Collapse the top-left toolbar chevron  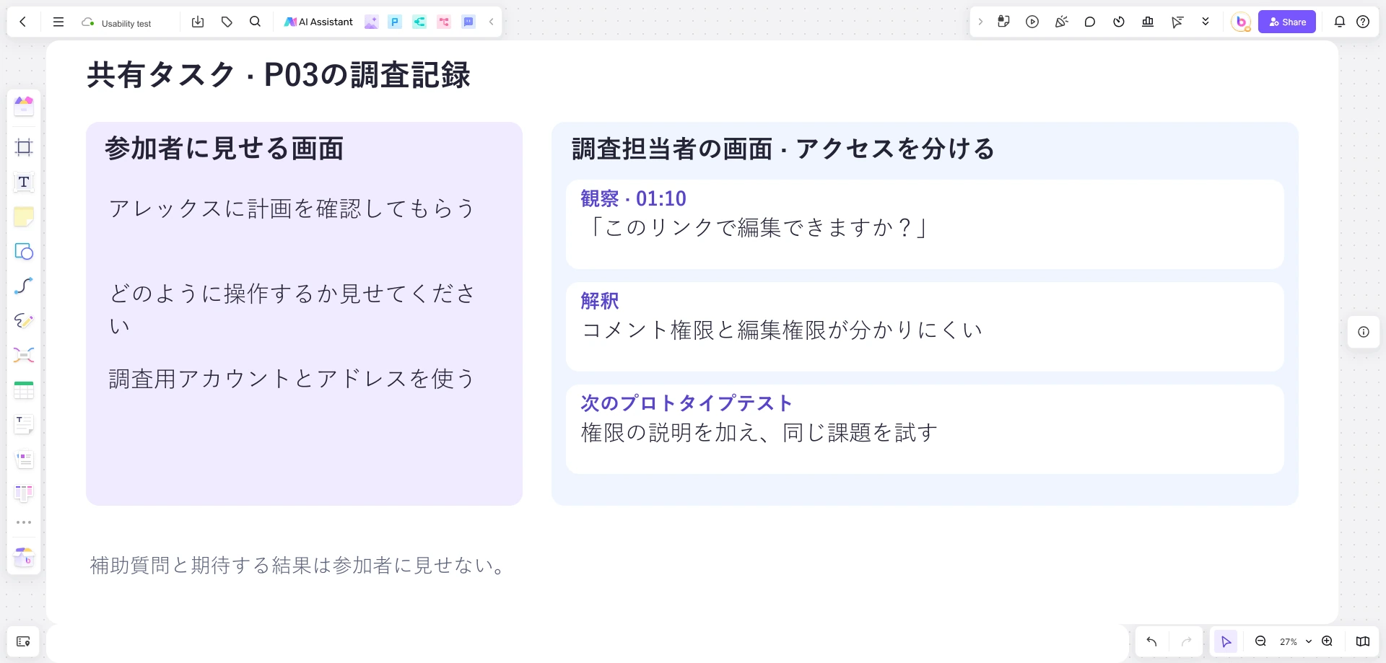click(x=491, y=22)
